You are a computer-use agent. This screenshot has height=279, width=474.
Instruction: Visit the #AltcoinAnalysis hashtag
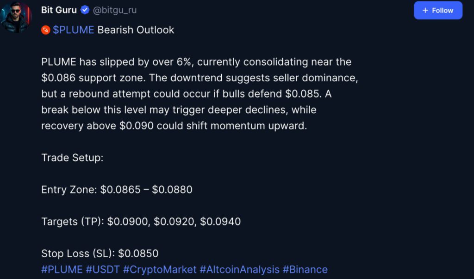[239, 269]
